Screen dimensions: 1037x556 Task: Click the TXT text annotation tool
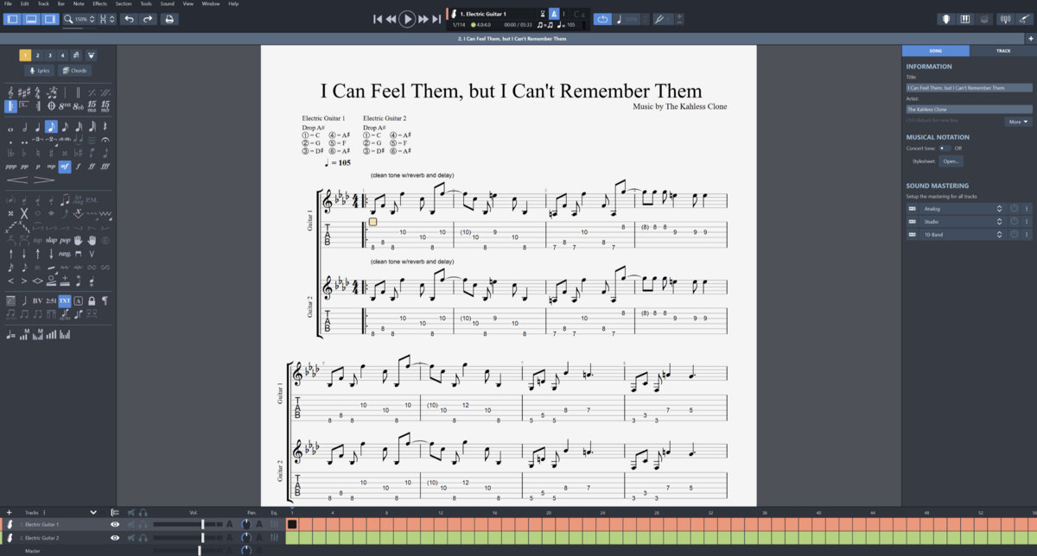pyautogui.click(x=65, y=300)
